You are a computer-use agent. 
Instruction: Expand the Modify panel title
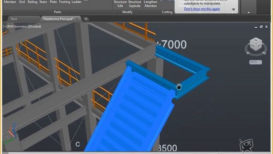[127, 12]
